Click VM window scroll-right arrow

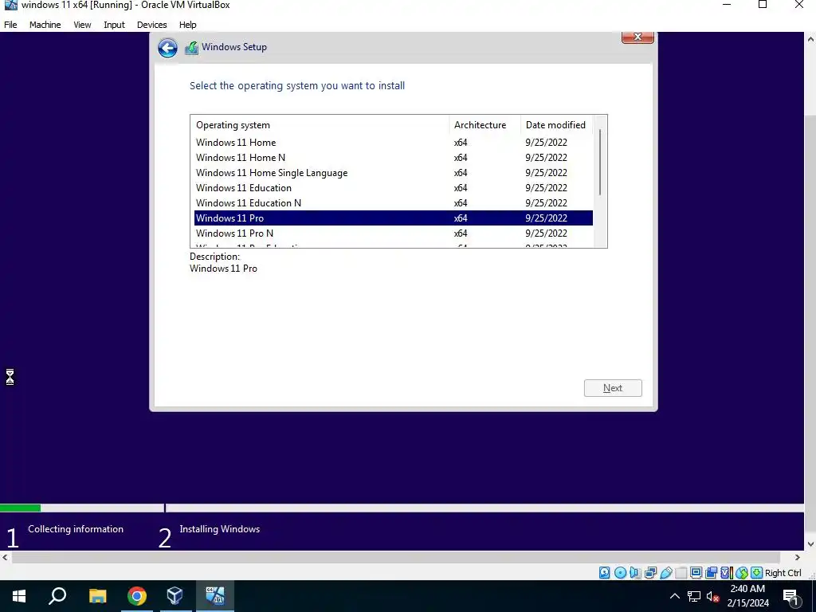[x=797, y=557]
